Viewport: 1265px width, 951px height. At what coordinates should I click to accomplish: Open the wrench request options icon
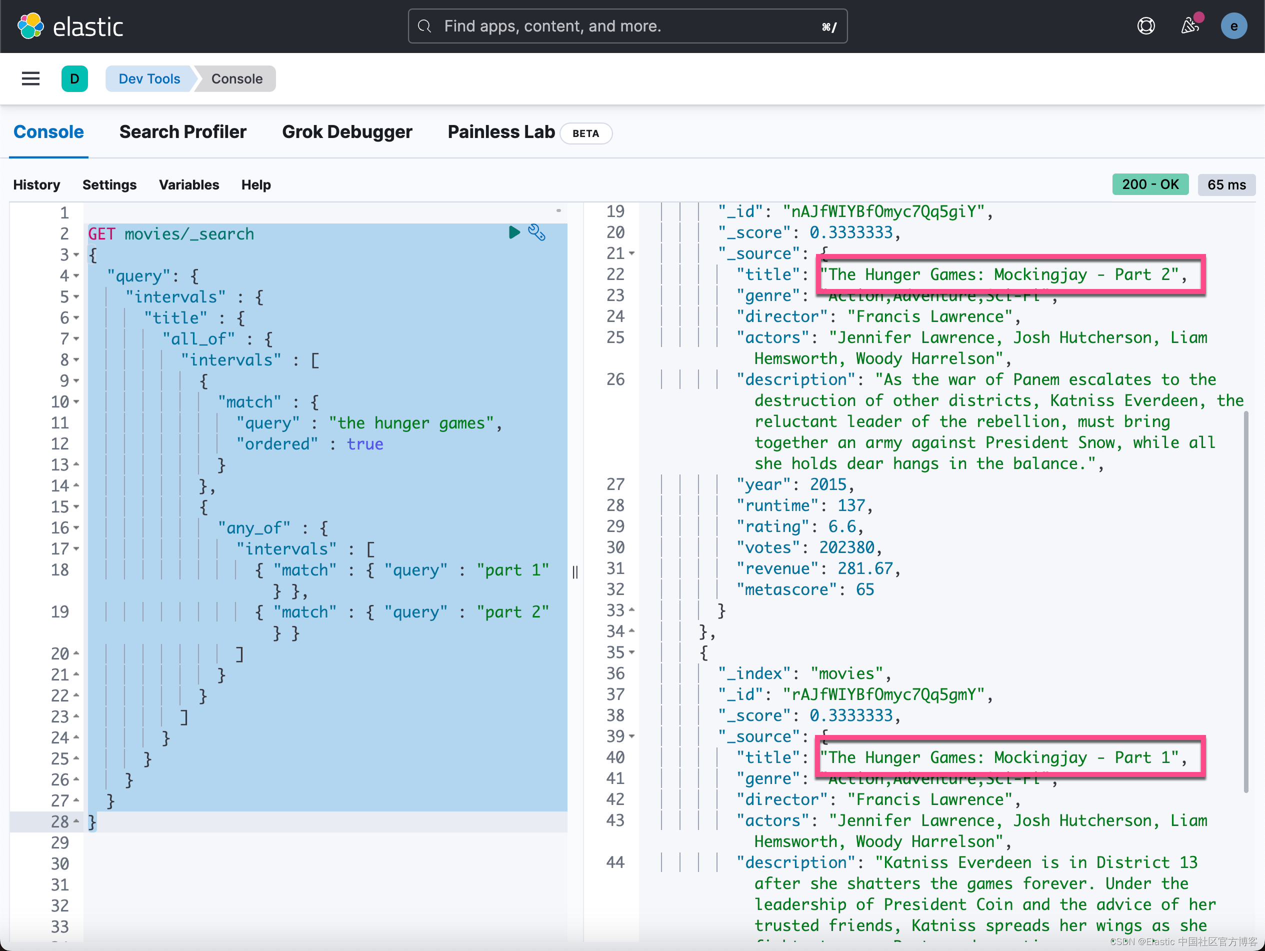pyautogui.click(x=536, y=232)
